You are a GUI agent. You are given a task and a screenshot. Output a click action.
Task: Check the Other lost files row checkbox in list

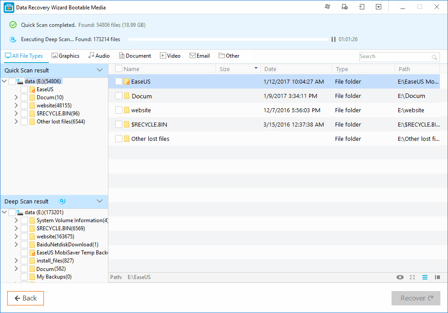[119, 139]
